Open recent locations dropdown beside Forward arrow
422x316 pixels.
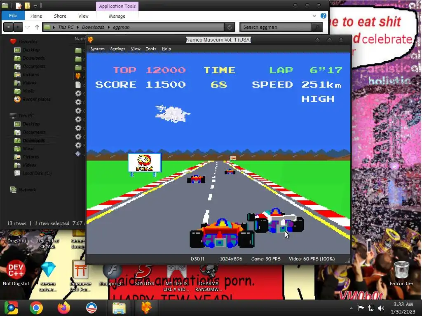click(x=28, y=27)
